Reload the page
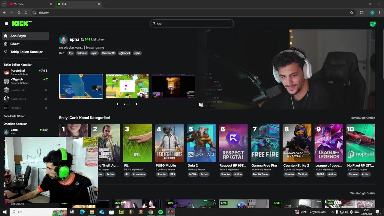This screenshot has width=384, height=216. pyautogui.click(x=19, y=13)
